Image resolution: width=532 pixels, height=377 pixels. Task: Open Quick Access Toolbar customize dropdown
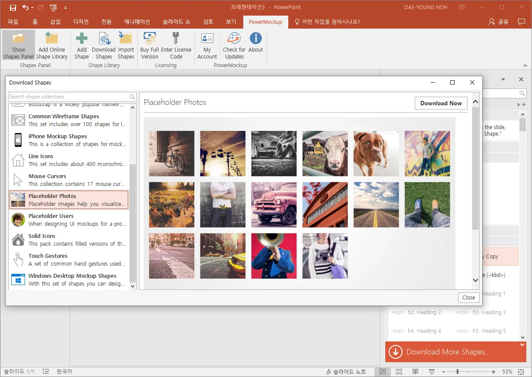(65, 8)
